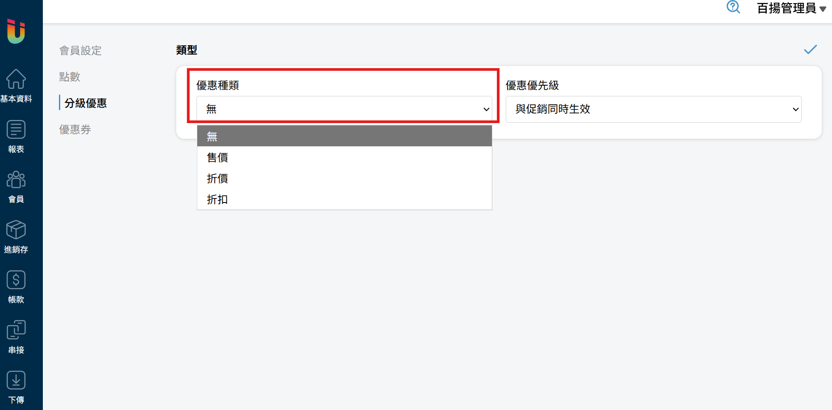Open the 優惠優先級 dropdown
This screenshot has width=832, height=410.
[x=653, y=109]
